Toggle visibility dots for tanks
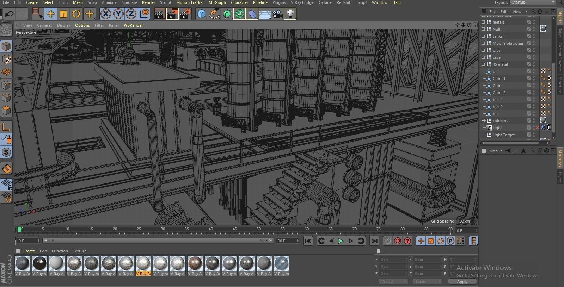The height and width of the screenshot is (287, 564). (534, 36)
